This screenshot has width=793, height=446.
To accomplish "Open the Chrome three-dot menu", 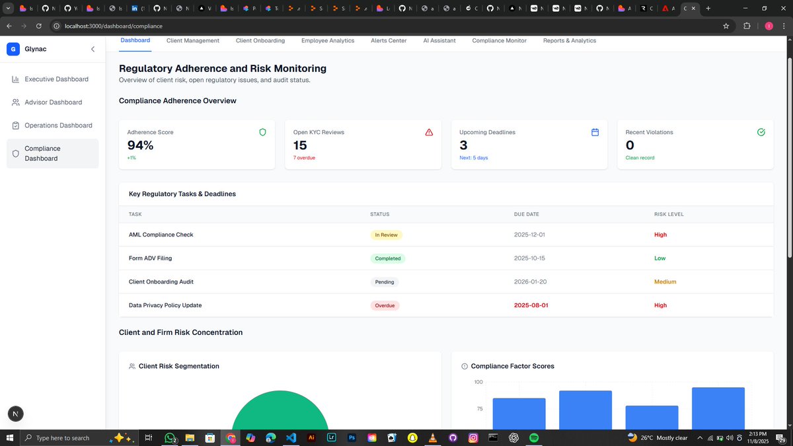I will pos(784,26).
